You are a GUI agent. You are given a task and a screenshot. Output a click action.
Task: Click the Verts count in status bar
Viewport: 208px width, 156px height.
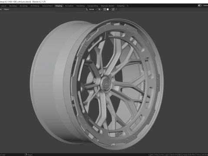pyautogui.click(x=175, y=155)
